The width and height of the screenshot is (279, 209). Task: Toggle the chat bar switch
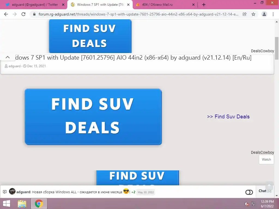(249, 192)
